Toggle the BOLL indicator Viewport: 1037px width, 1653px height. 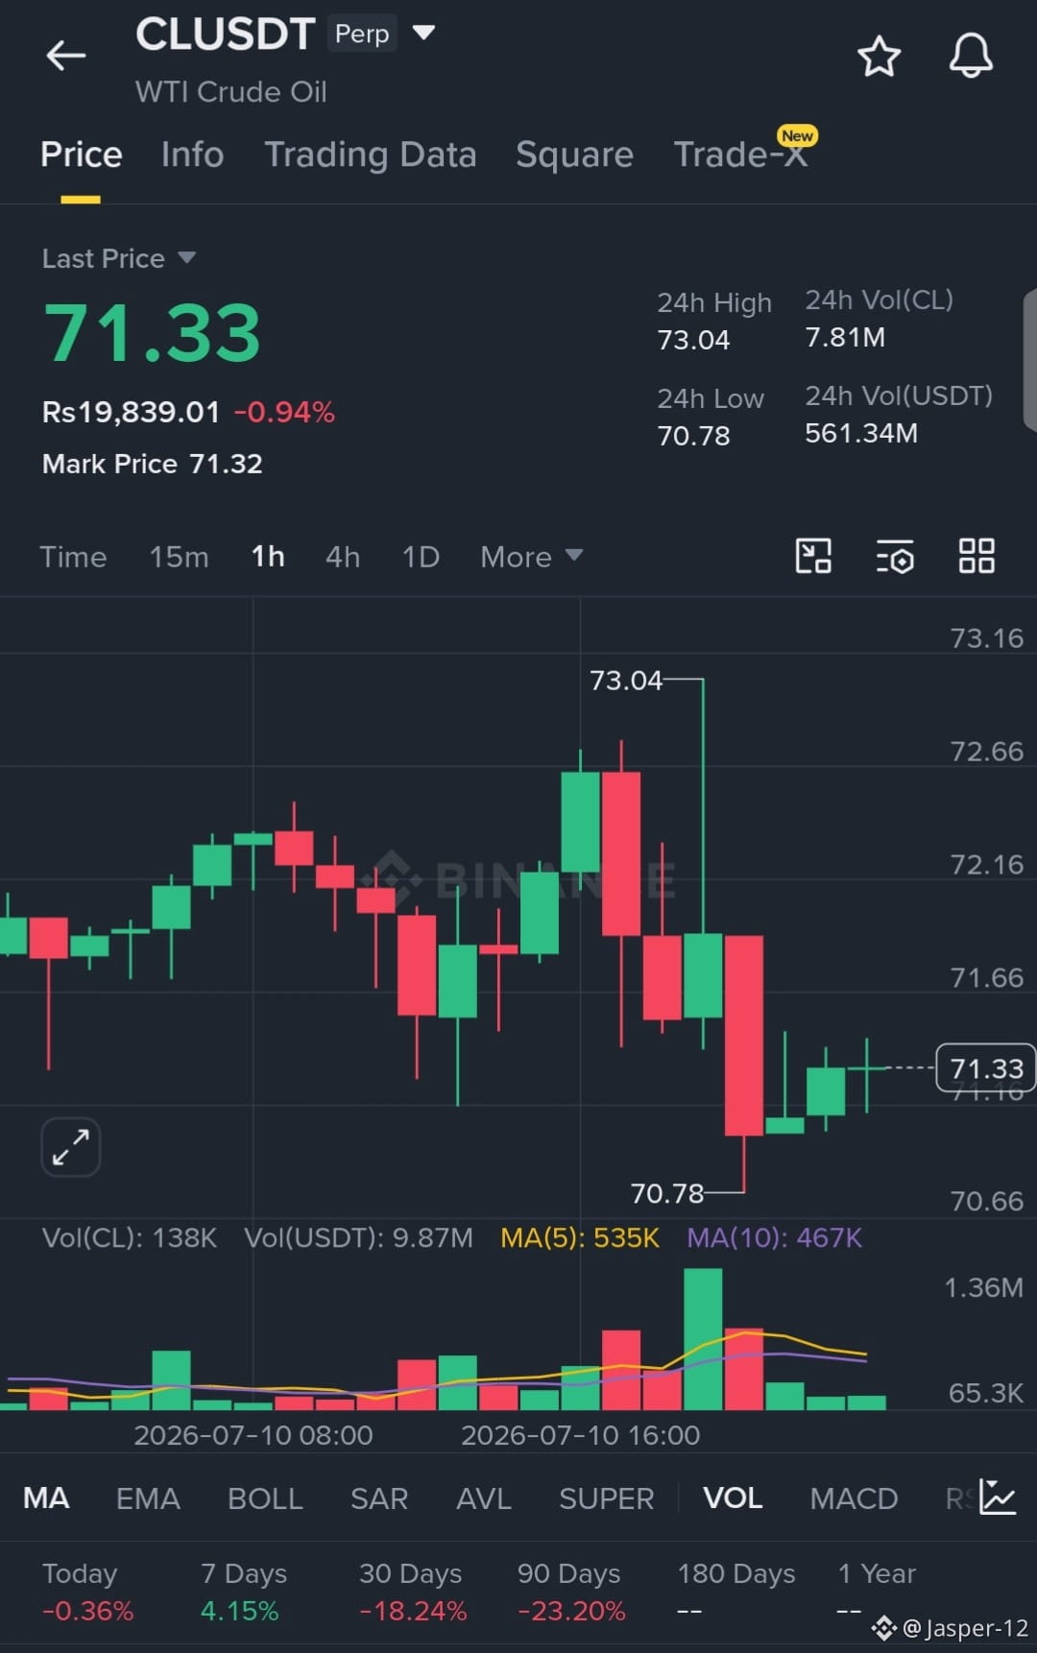(265, 1497)
